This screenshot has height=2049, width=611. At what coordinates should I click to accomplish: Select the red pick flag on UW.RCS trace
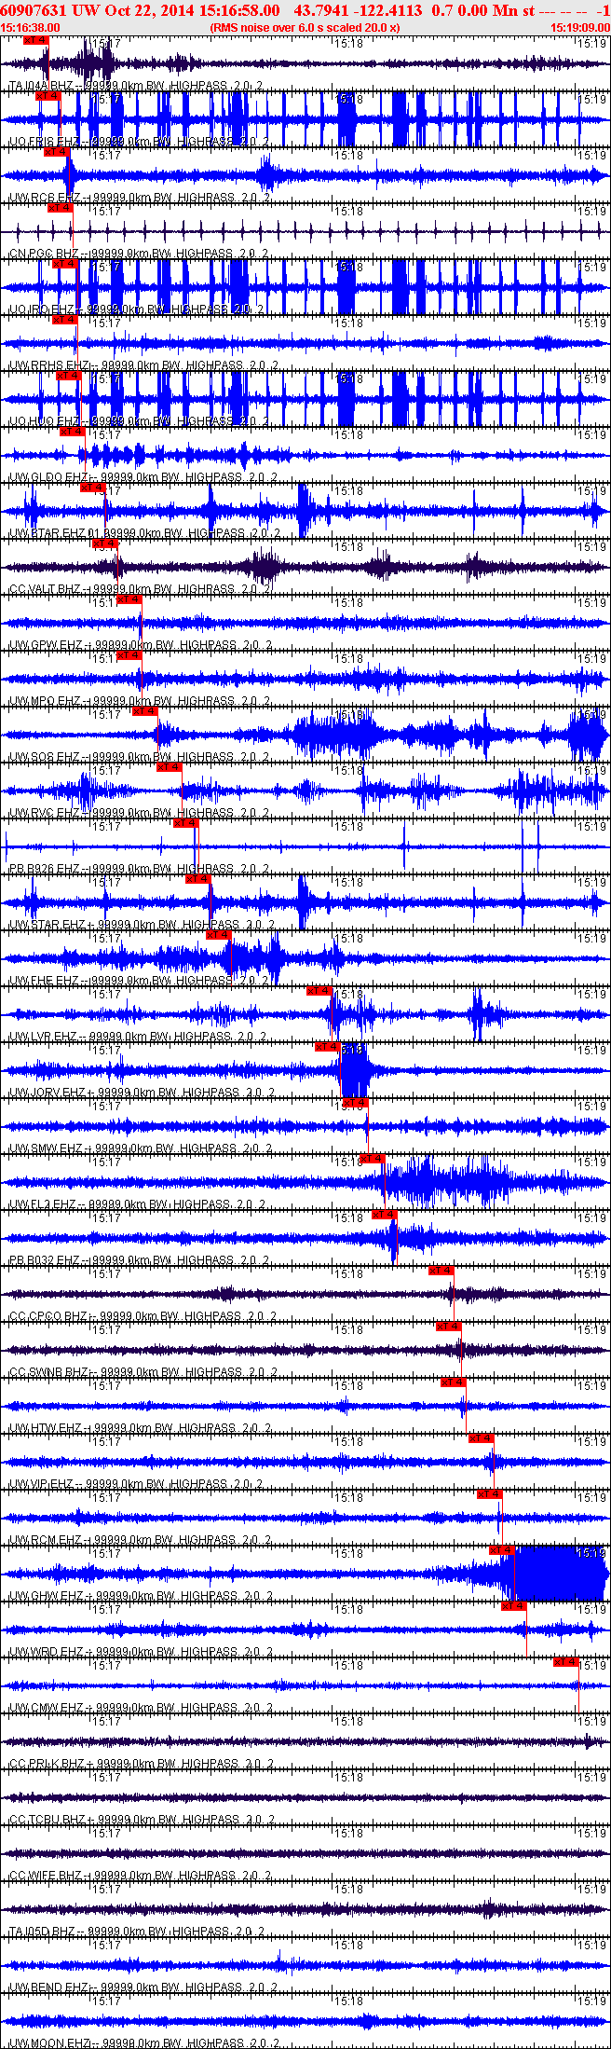(x=56, y=152)
